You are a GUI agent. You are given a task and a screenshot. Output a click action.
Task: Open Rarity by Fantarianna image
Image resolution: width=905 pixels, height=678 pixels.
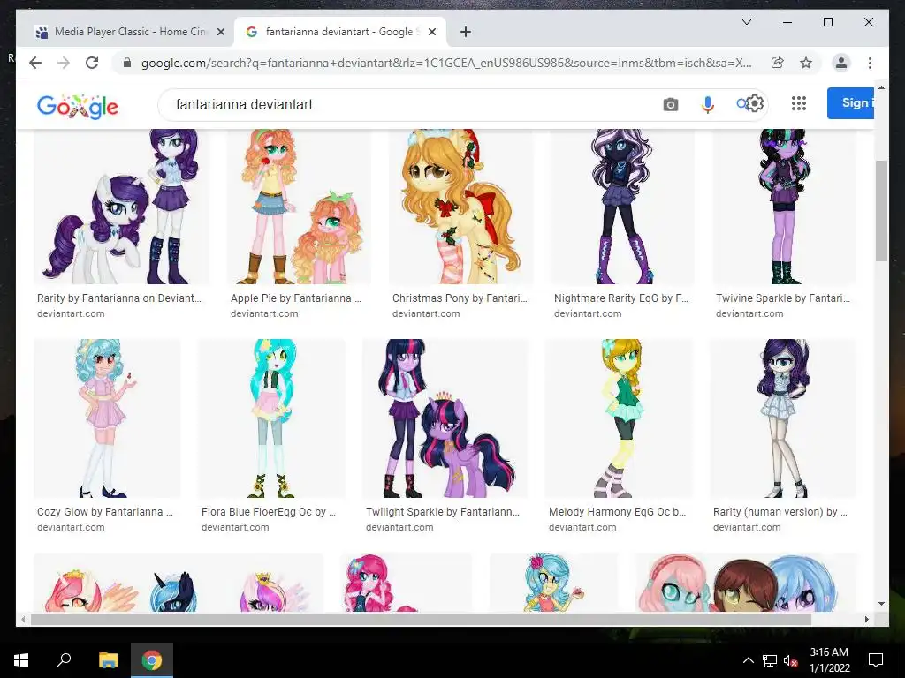point(120,207)
